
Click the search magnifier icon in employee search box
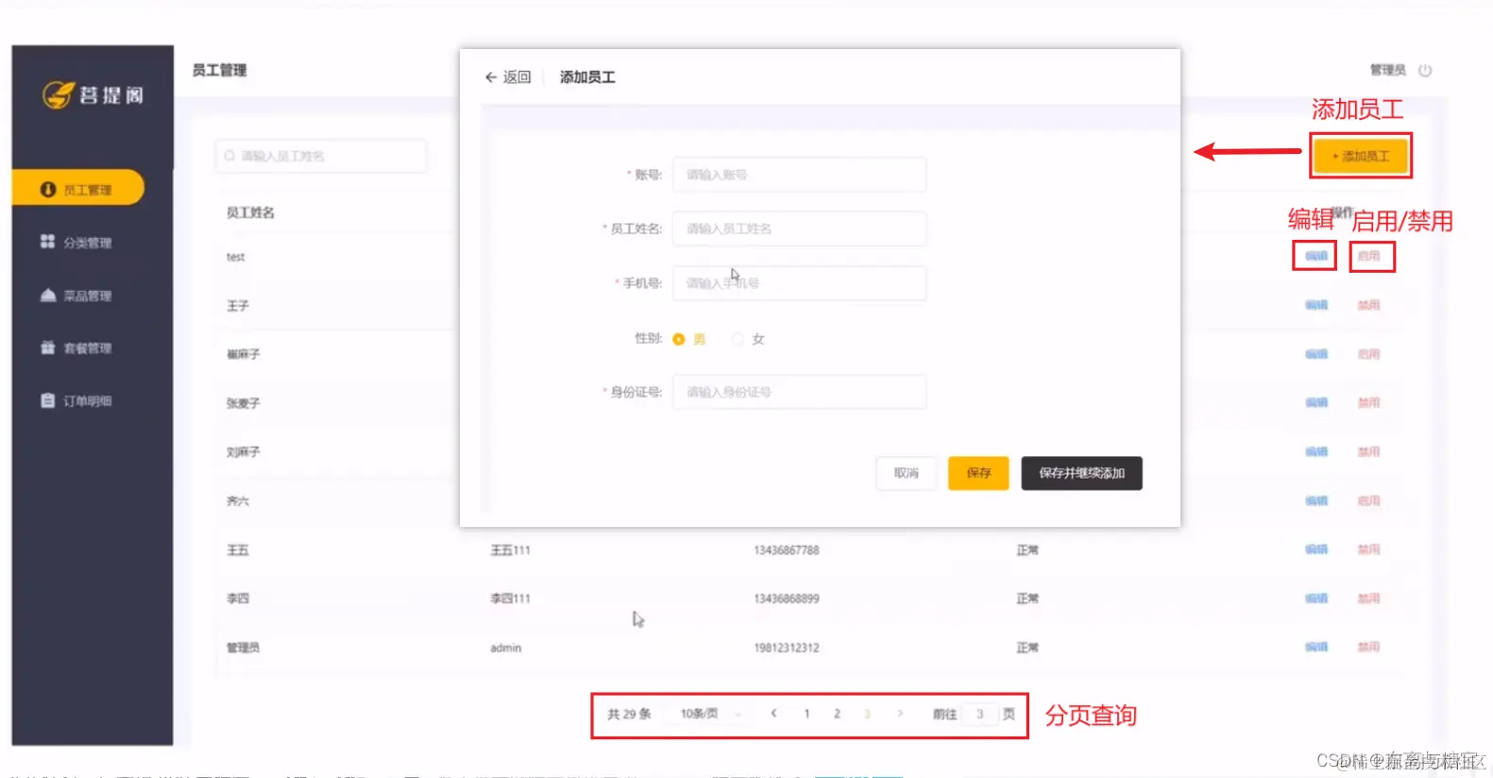[x=229, y=156]
